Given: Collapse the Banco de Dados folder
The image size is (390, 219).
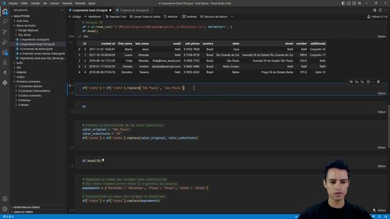Looking at the screenshot, I should 26,26.
